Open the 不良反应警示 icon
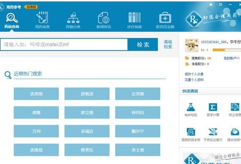 [x=213, y=132]
